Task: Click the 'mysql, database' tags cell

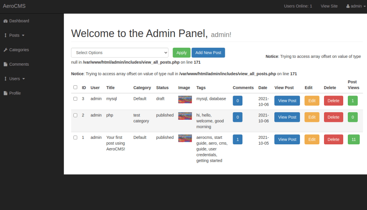Action: pos(211,99)
